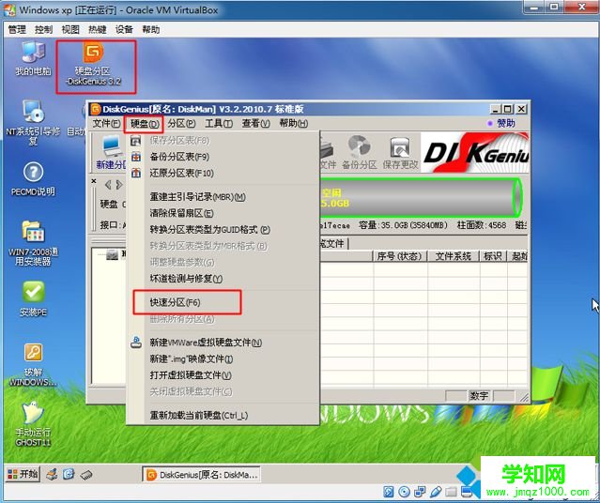Close the disk panel with small x

pyautogui.click(x=94, y=181)
